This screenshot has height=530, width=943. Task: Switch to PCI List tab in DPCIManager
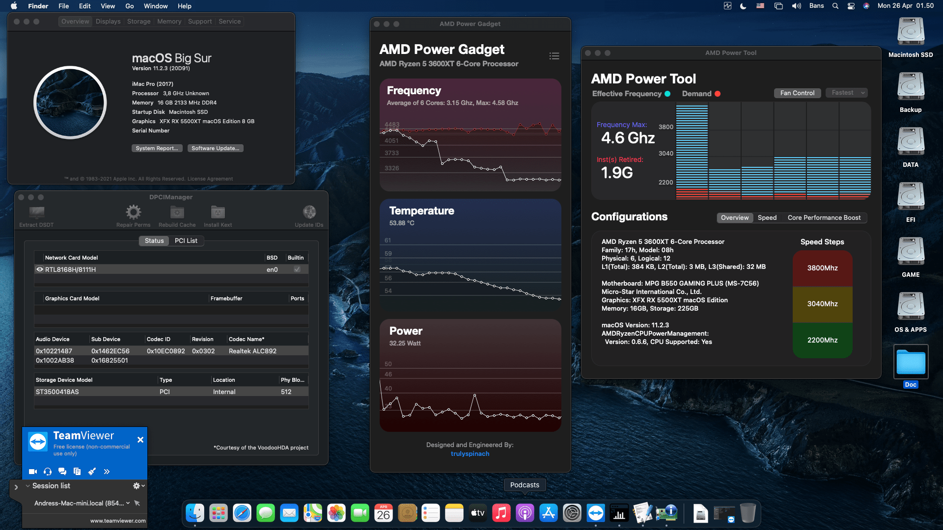[186, 241]
